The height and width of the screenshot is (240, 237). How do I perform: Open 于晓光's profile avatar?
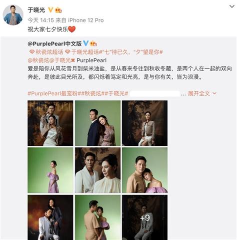(x=13, y=15)
